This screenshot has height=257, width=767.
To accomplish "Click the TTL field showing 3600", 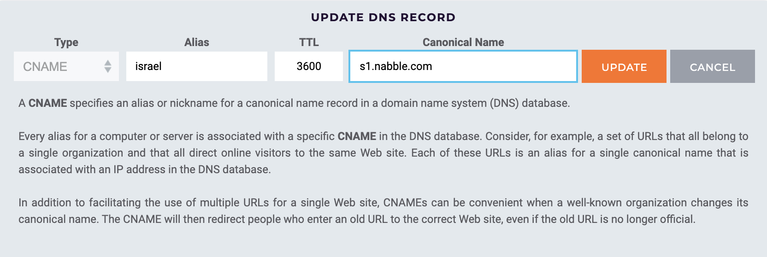I will click(308, 66).
